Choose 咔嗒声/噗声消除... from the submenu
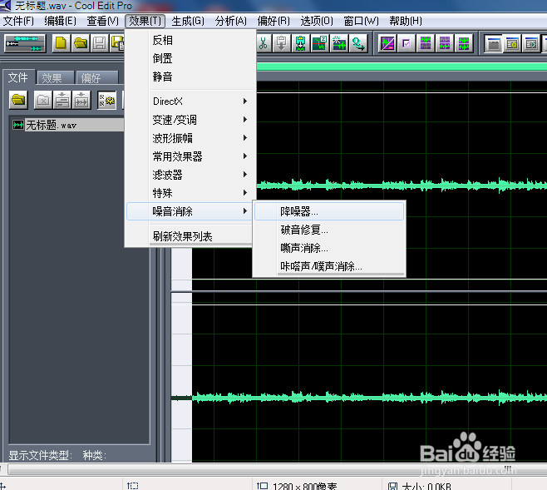 tap(329, 266)
